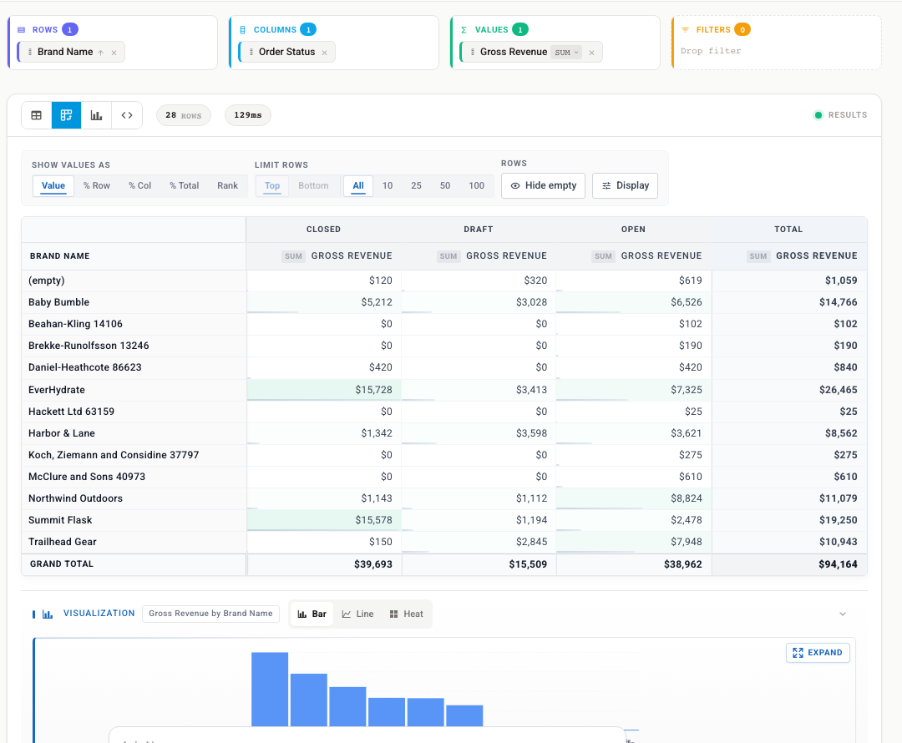Screen dimensions: 902x743
Task: Remove Order Status column field
Action: [x=324, y=53]
